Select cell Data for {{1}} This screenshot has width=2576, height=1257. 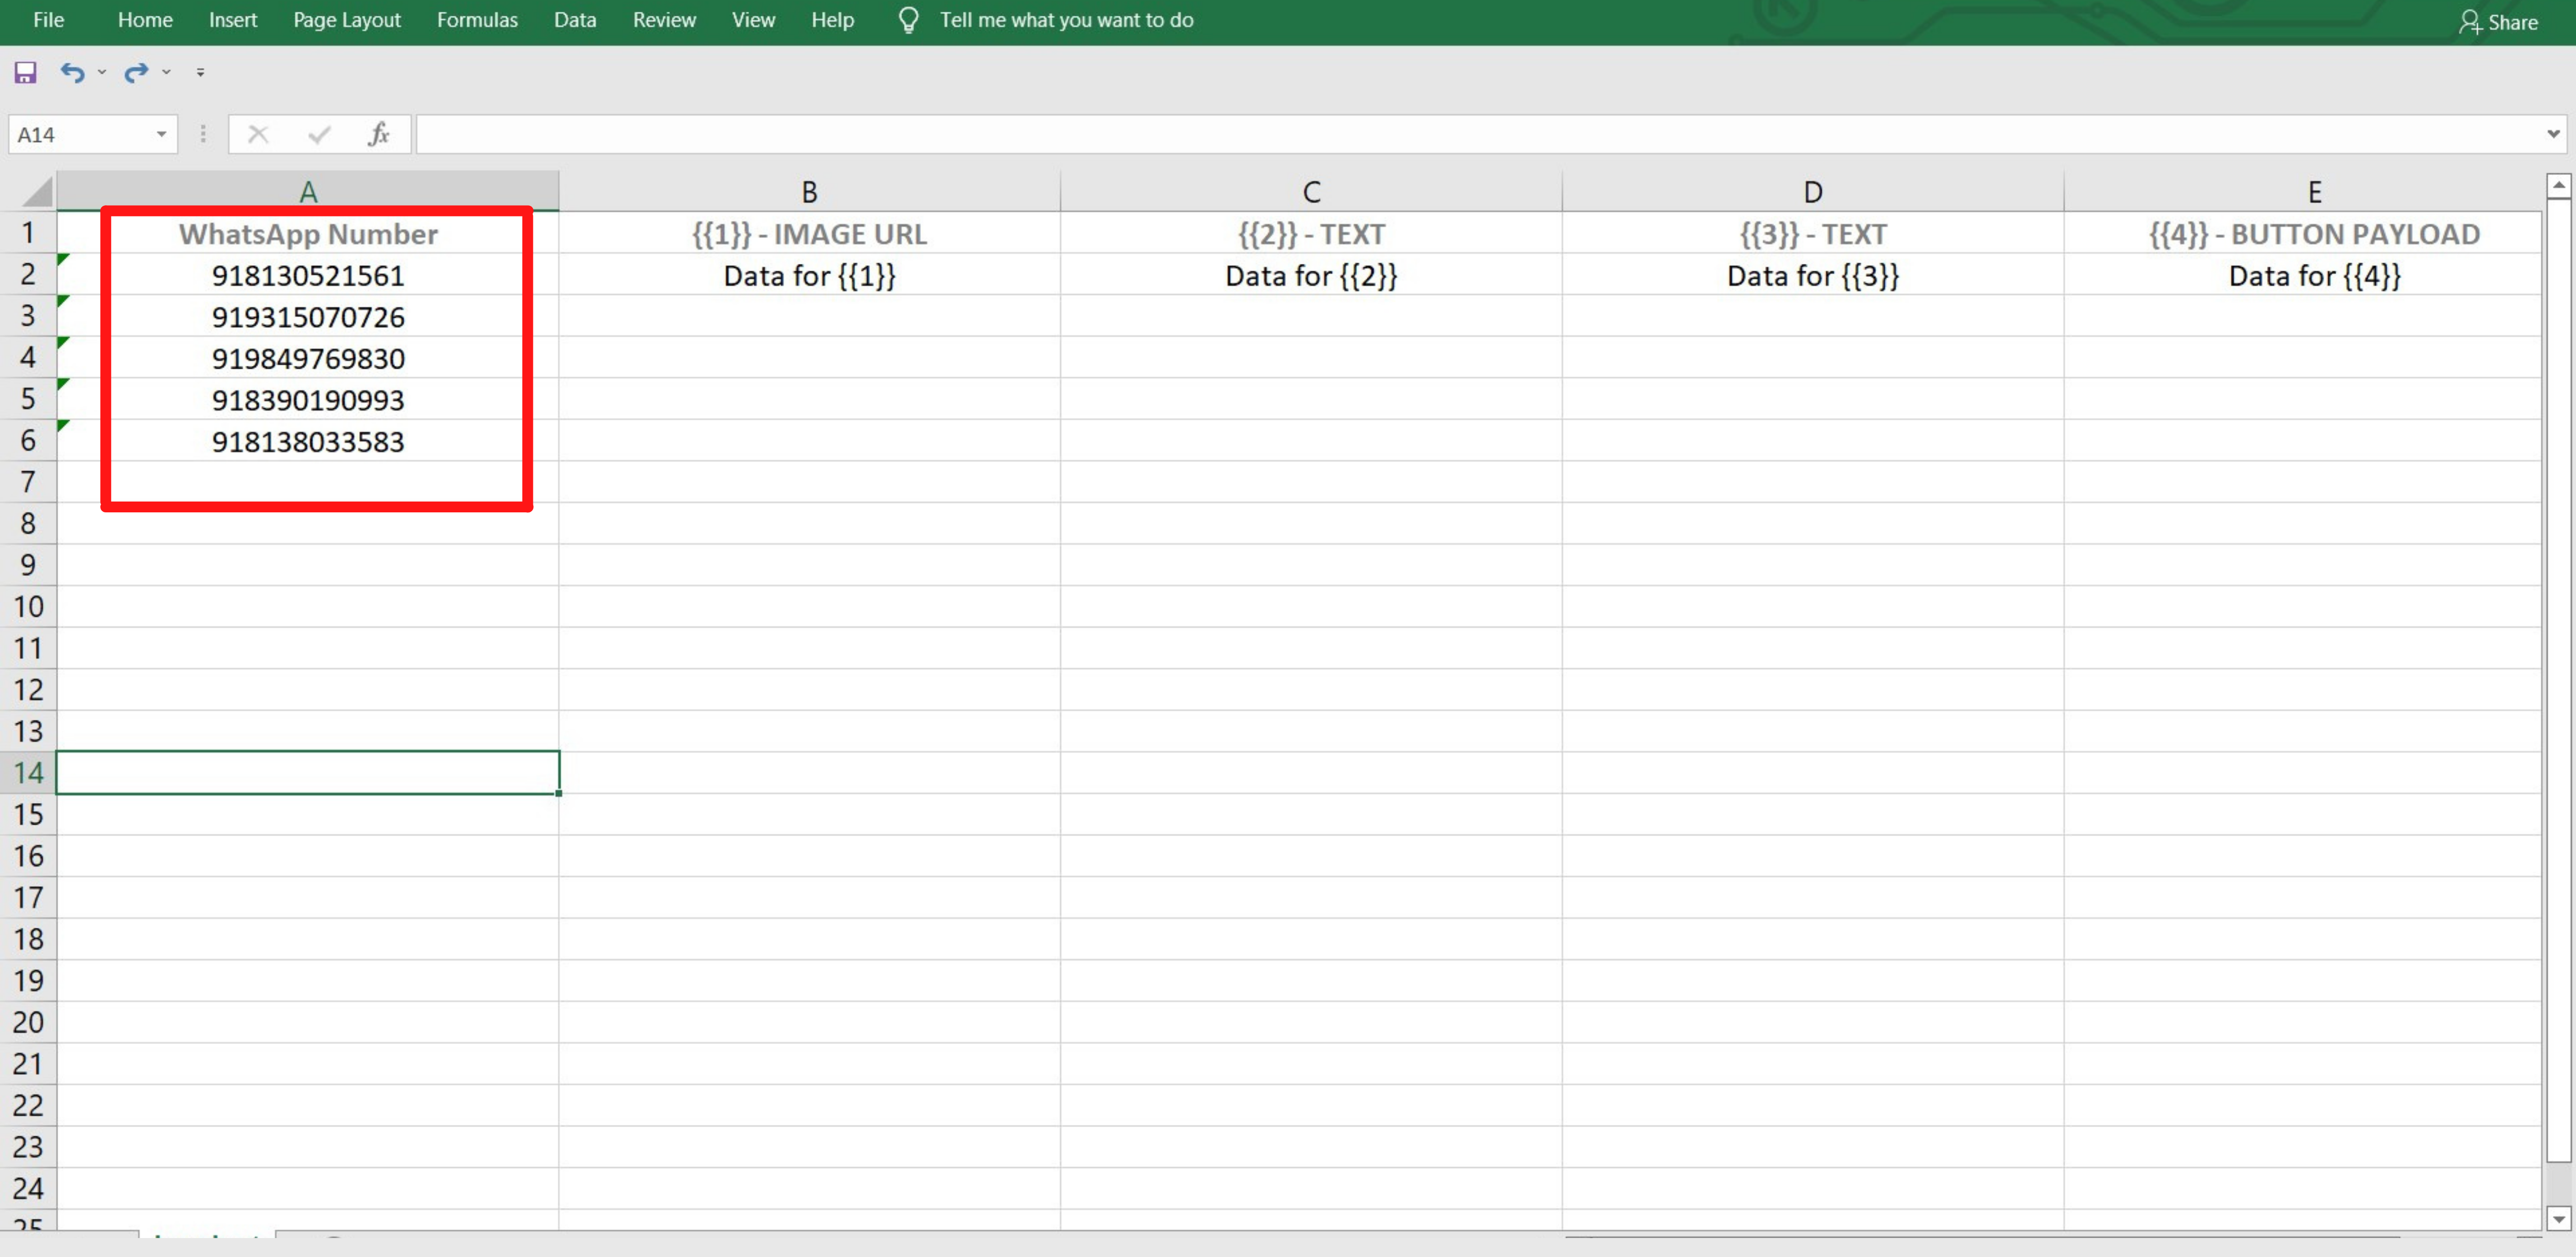pos(810,275)
